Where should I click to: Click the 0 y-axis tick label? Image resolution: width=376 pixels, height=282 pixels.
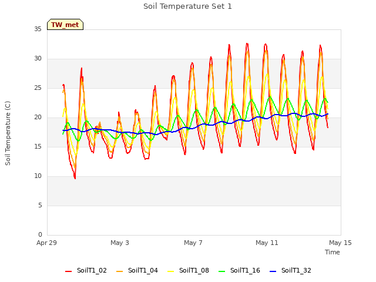pyautogui.click(x=40, y=235)
